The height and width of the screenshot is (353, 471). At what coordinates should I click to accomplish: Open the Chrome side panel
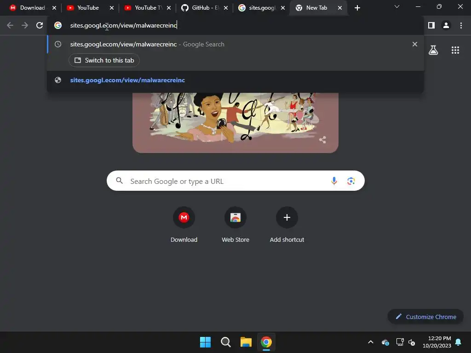click(431, 25)
